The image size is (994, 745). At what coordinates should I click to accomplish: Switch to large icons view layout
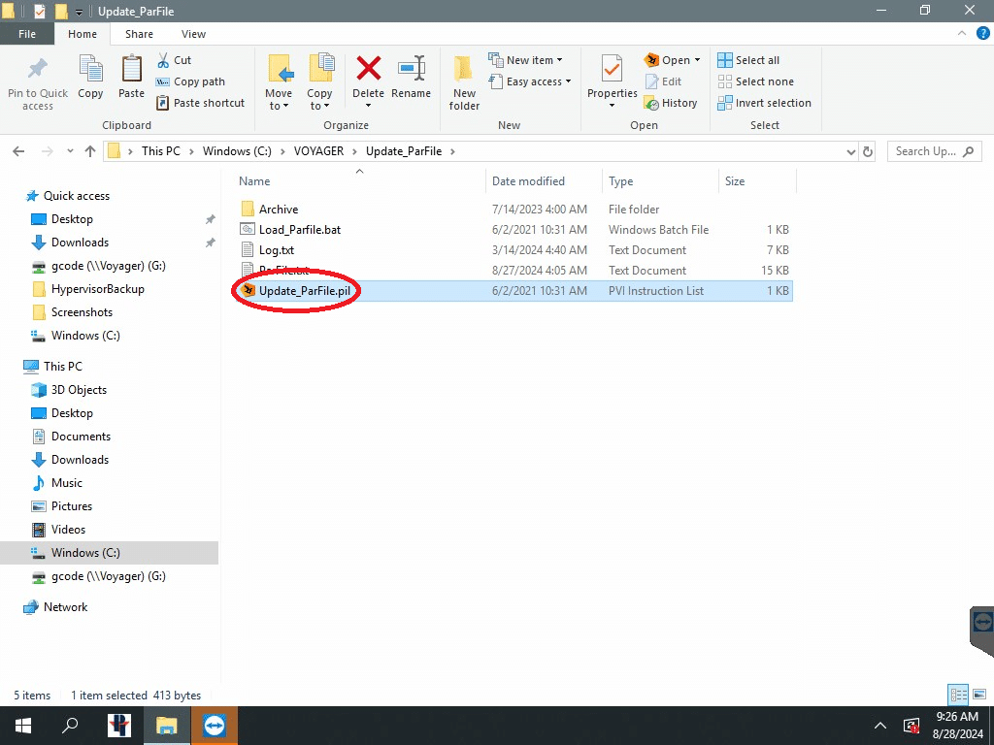click(977, 695)
